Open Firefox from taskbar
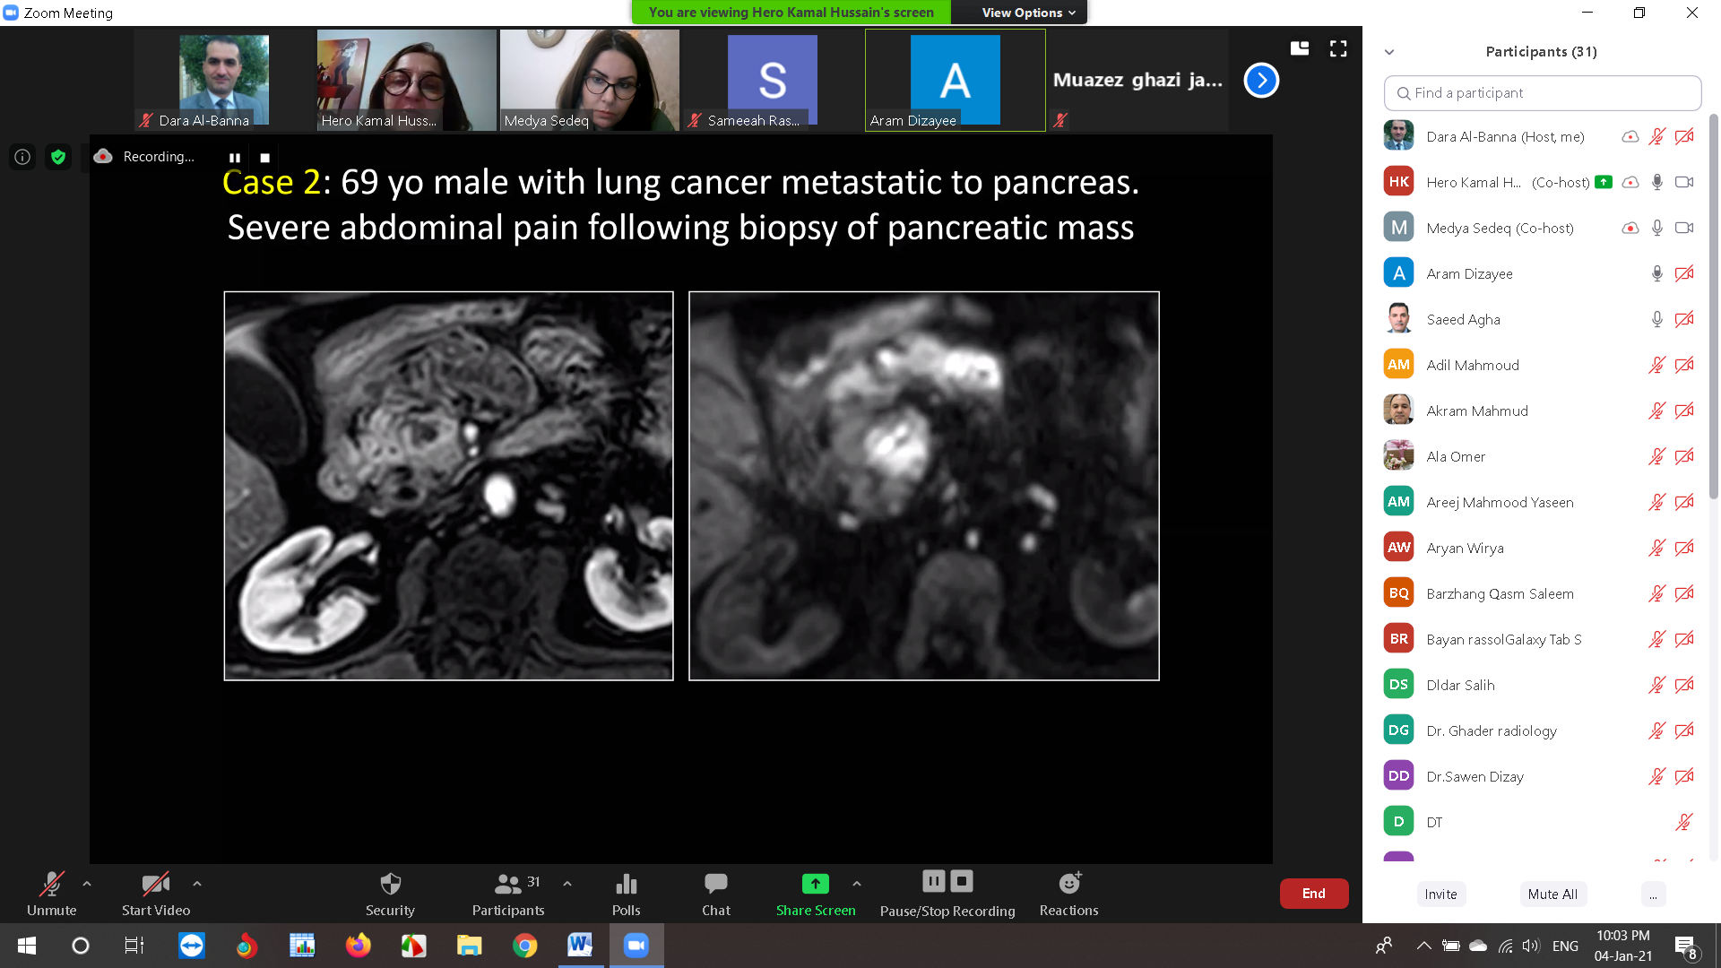This screenshot has width=1721, height=968. coord(358,946)
